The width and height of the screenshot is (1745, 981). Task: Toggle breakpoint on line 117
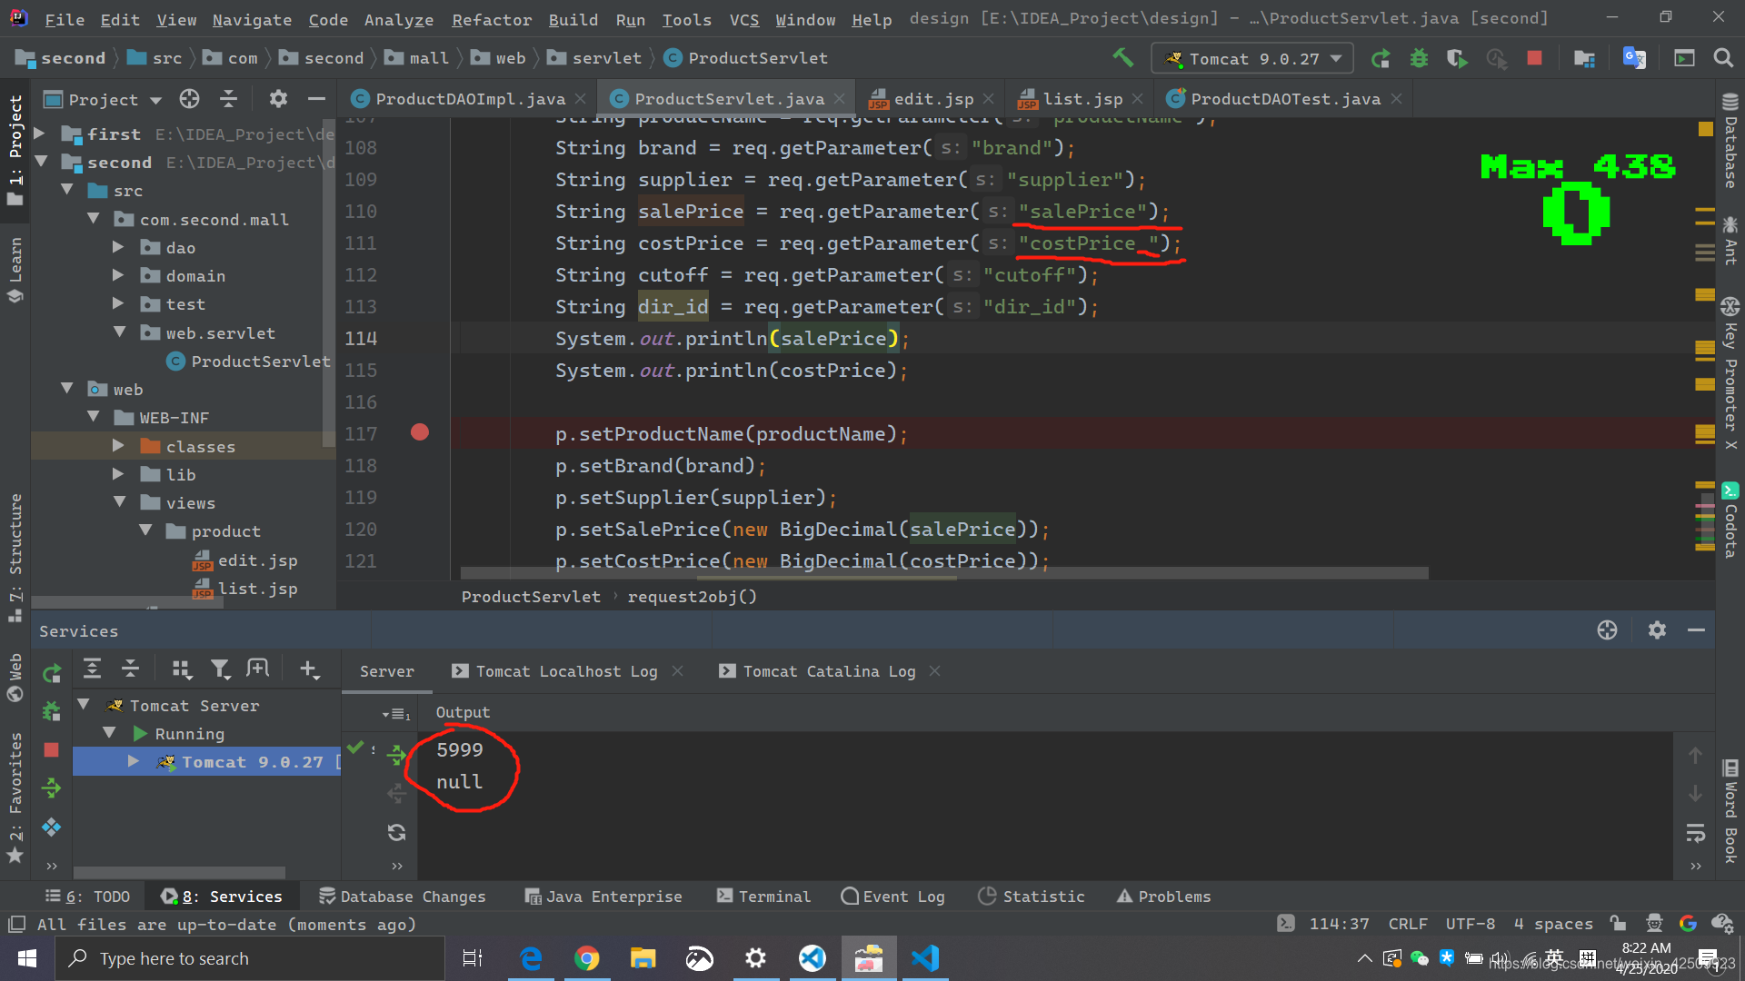pyautogui.click(x=419, y=432)
